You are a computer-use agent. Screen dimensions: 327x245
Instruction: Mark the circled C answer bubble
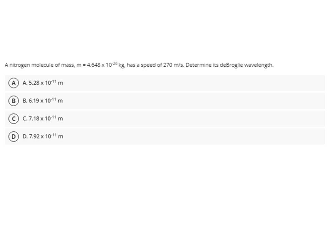(x=14, y=119)
